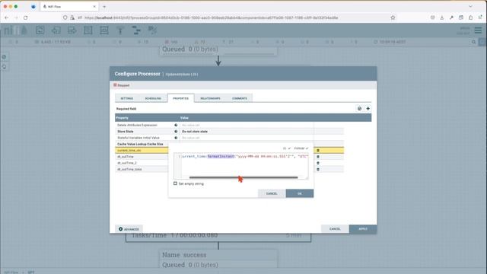
Task: Click the browser address bar URL
Action: coord(212,18)
